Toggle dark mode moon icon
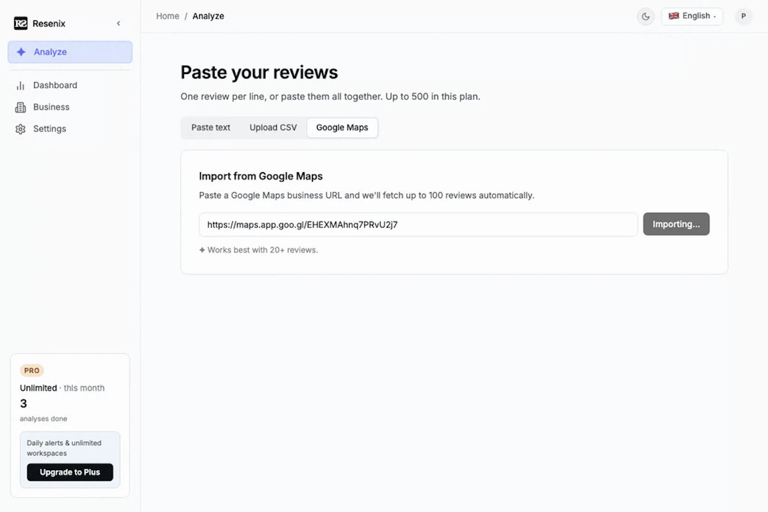 click(x=646, y=16)
